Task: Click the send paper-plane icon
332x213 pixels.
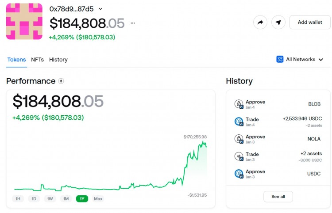Action: click(x=278, y=22)
